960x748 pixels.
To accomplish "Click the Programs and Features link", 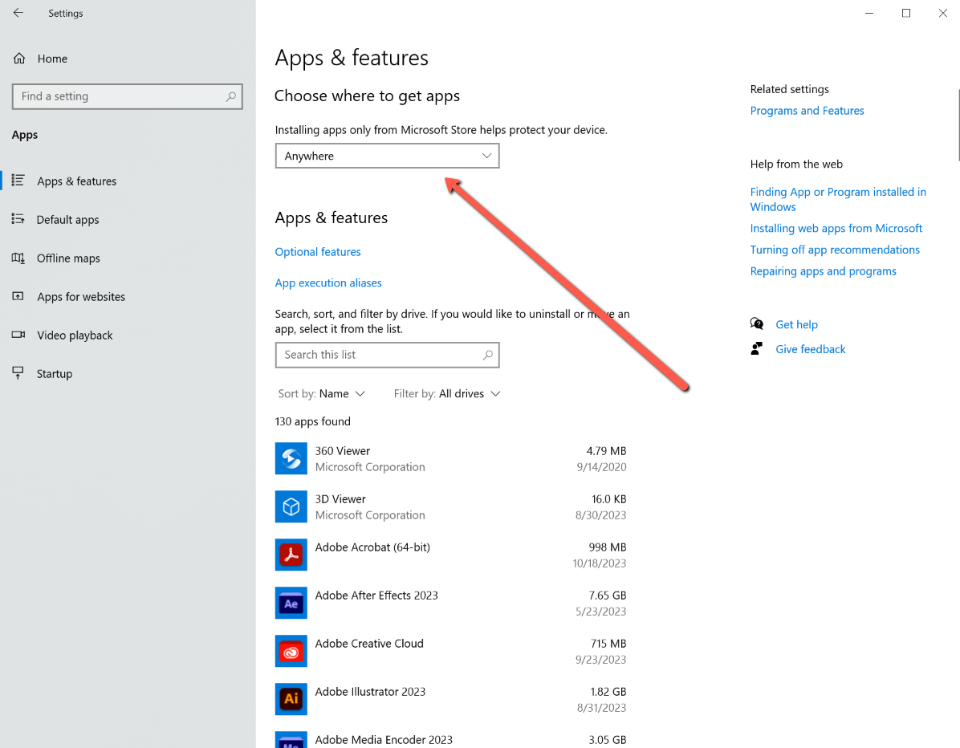I will [807, 111].
